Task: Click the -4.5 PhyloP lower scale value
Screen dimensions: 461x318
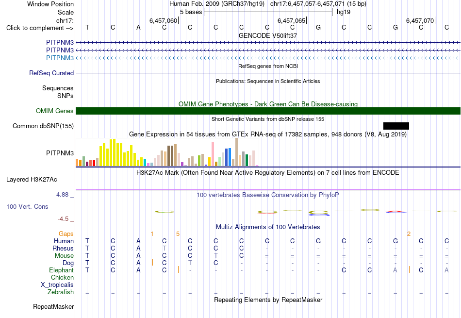Action: [x=63, y=219]
